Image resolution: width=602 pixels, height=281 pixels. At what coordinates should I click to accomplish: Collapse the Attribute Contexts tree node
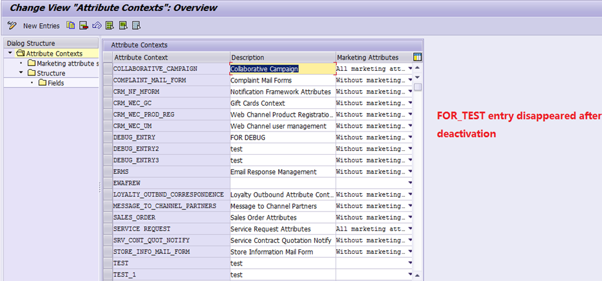pos(10,53)
